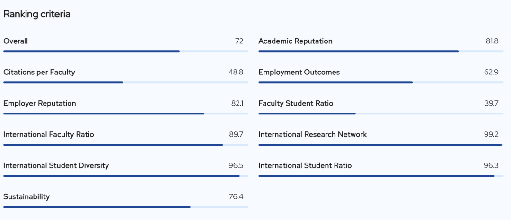This screenshot has width=511, height=220.
Task: Click the Citations per Faculty score 48.8
Action: point(236,72)
